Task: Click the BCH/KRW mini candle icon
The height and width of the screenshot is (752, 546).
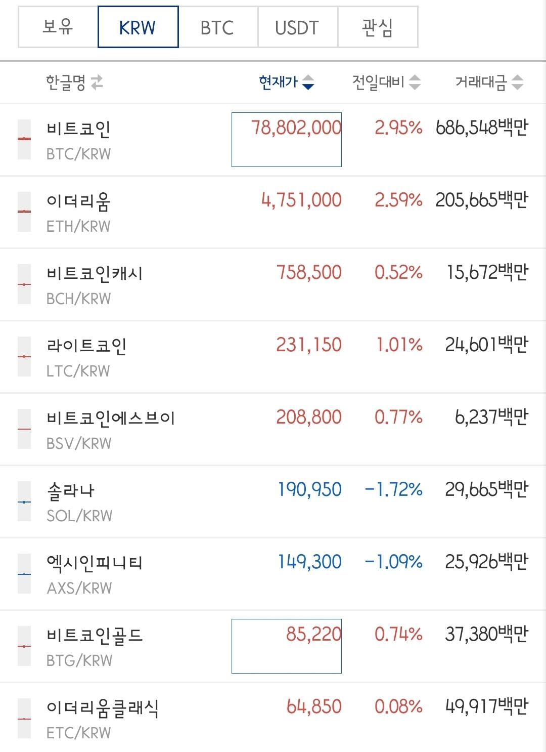Action: coord(24,284)
